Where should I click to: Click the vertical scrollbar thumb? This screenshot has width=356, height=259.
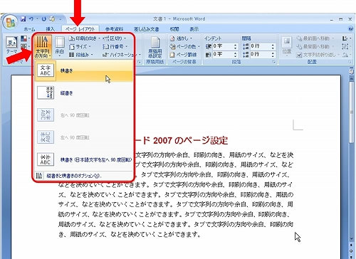pos(352,112)
